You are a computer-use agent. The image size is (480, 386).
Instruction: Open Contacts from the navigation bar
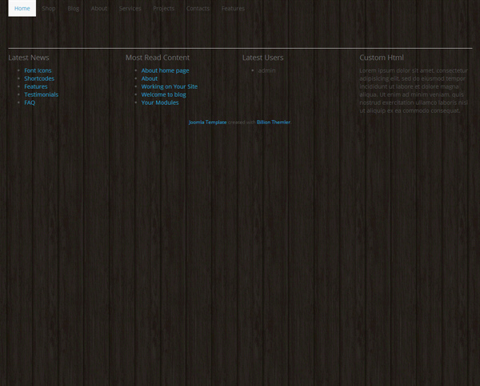(x=198, y=9)
